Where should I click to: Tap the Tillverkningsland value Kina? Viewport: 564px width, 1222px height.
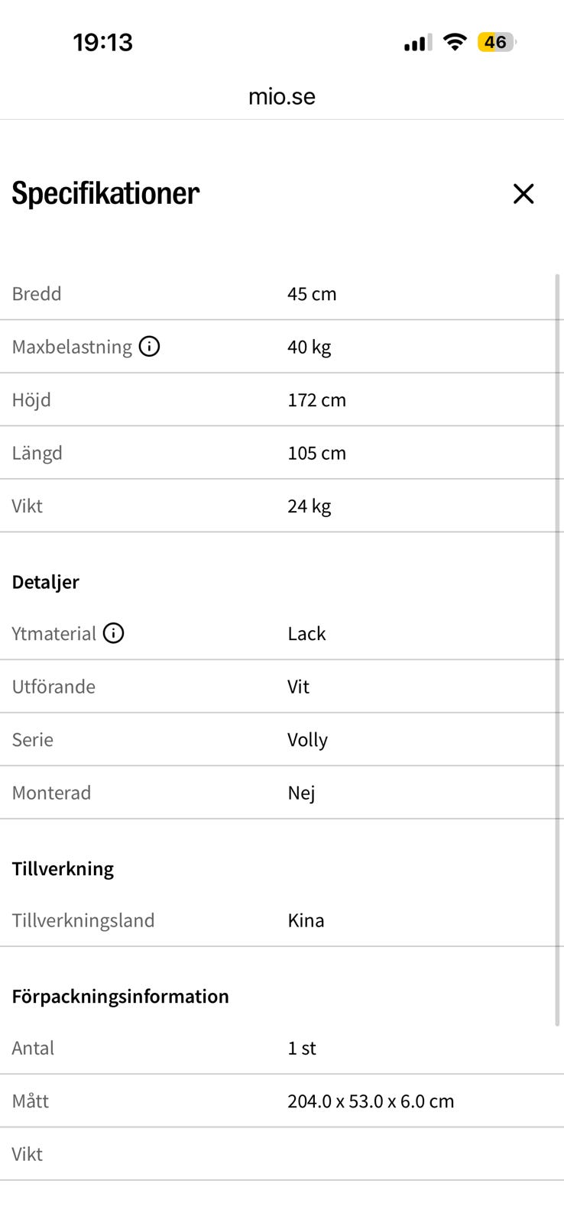point(306,920)
